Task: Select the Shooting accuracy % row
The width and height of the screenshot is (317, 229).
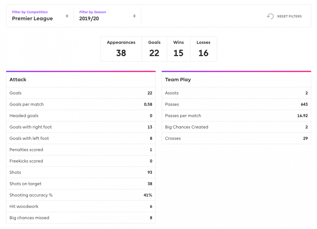Action: 81,195
